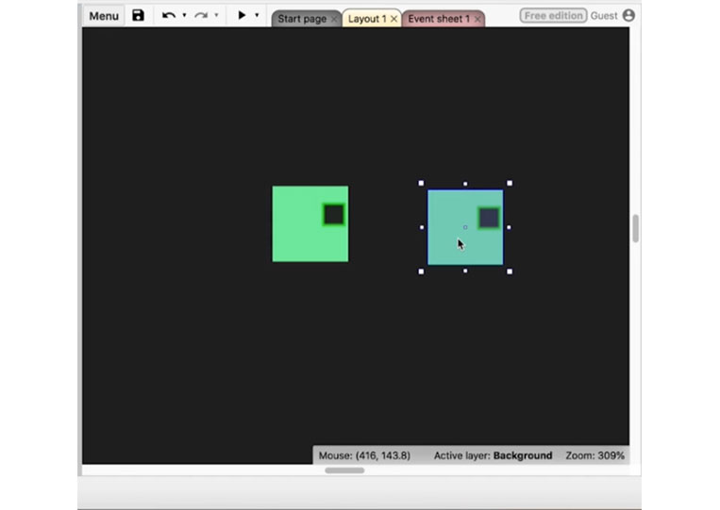Click the right-middle resize handle of selection
Screen dimensions: 720x510
point(509,227)
